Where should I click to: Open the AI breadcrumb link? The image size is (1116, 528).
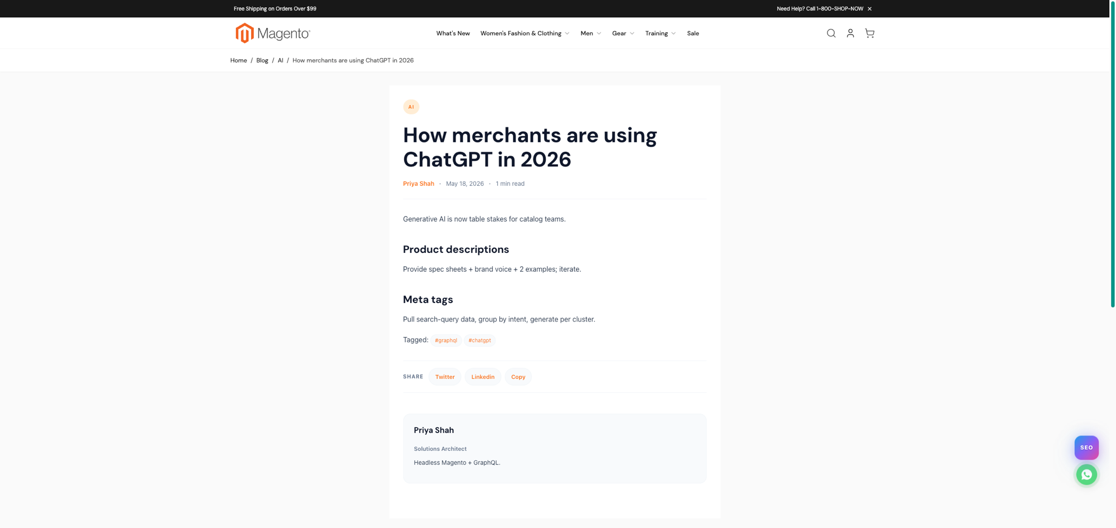[x=281, y=60]
